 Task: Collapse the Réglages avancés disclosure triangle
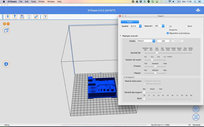[120, 36]
